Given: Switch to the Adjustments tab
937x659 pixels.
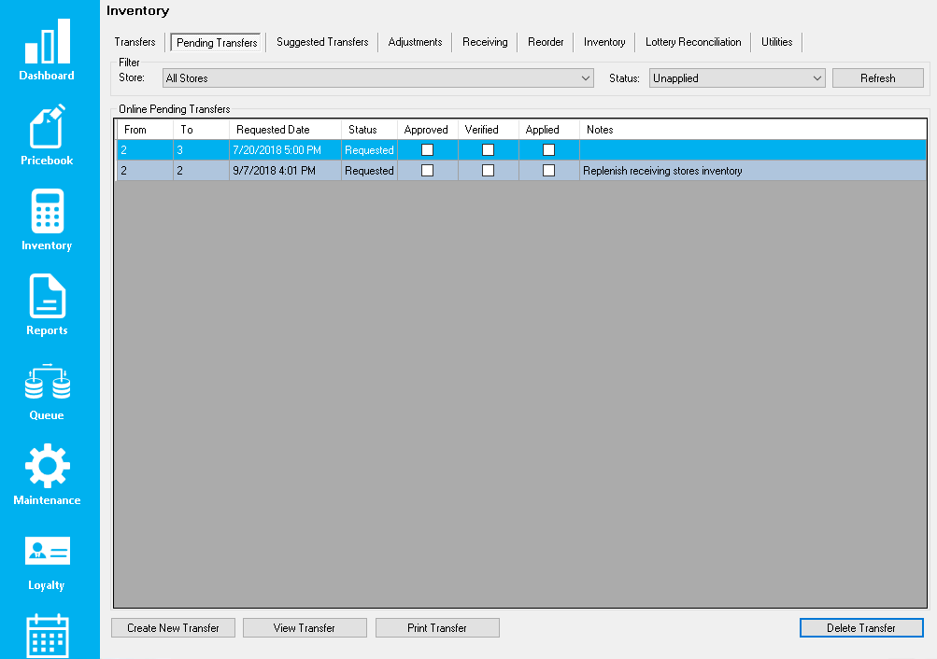Looking at the screenshot, I should 416,42.
